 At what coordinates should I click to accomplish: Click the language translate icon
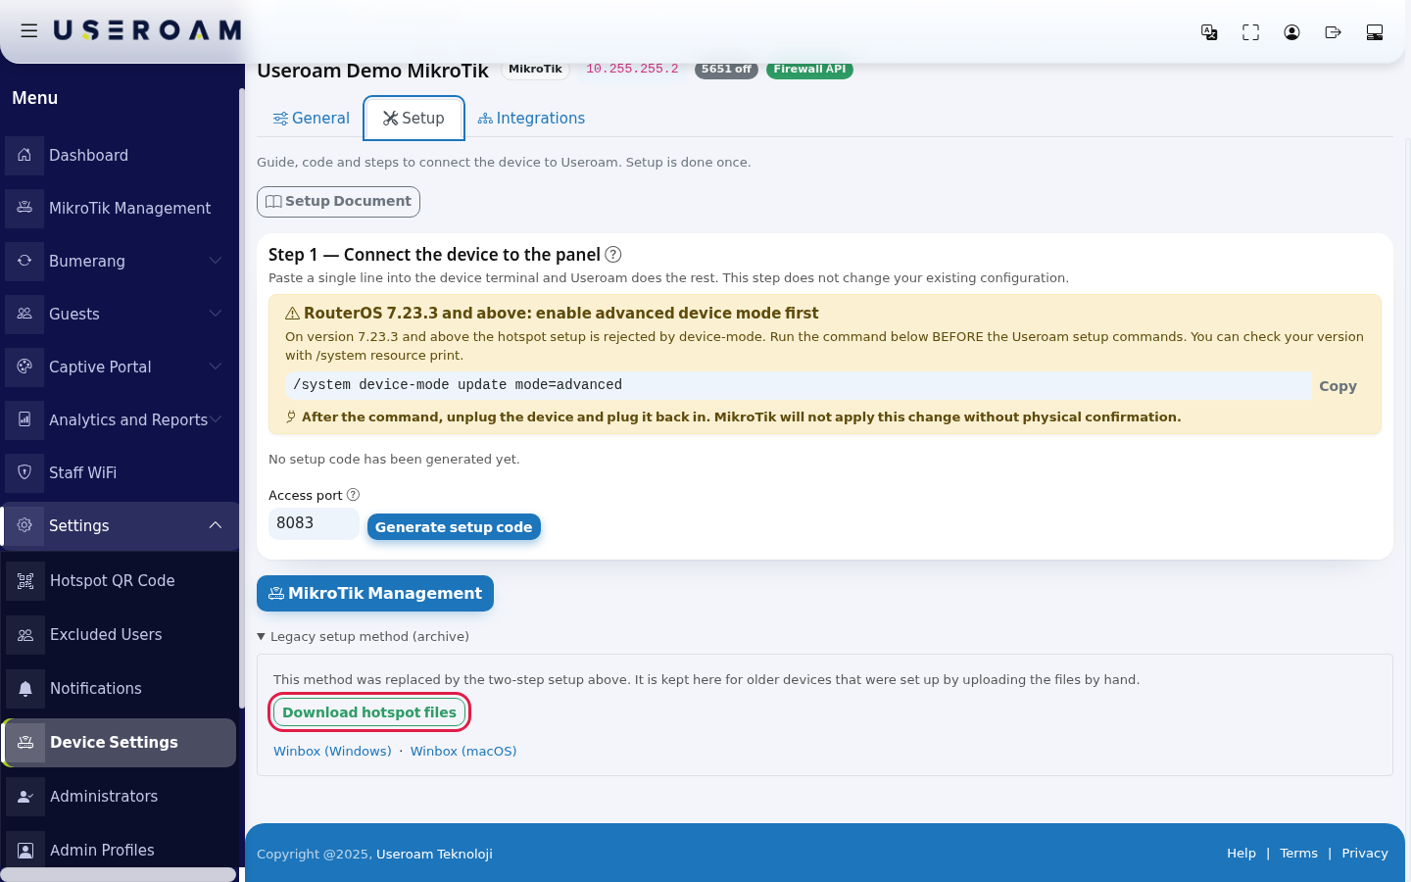(1209, 32)
